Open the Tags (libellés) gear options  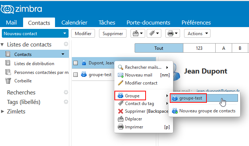click(x=66, y=102)
